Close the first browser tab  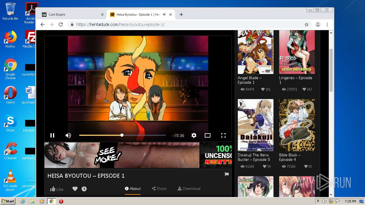tap(102, 15)
